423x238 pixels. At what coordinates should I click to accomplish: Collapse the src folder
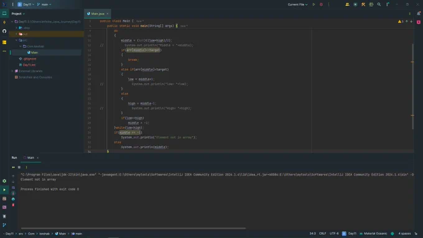point(16,40)
